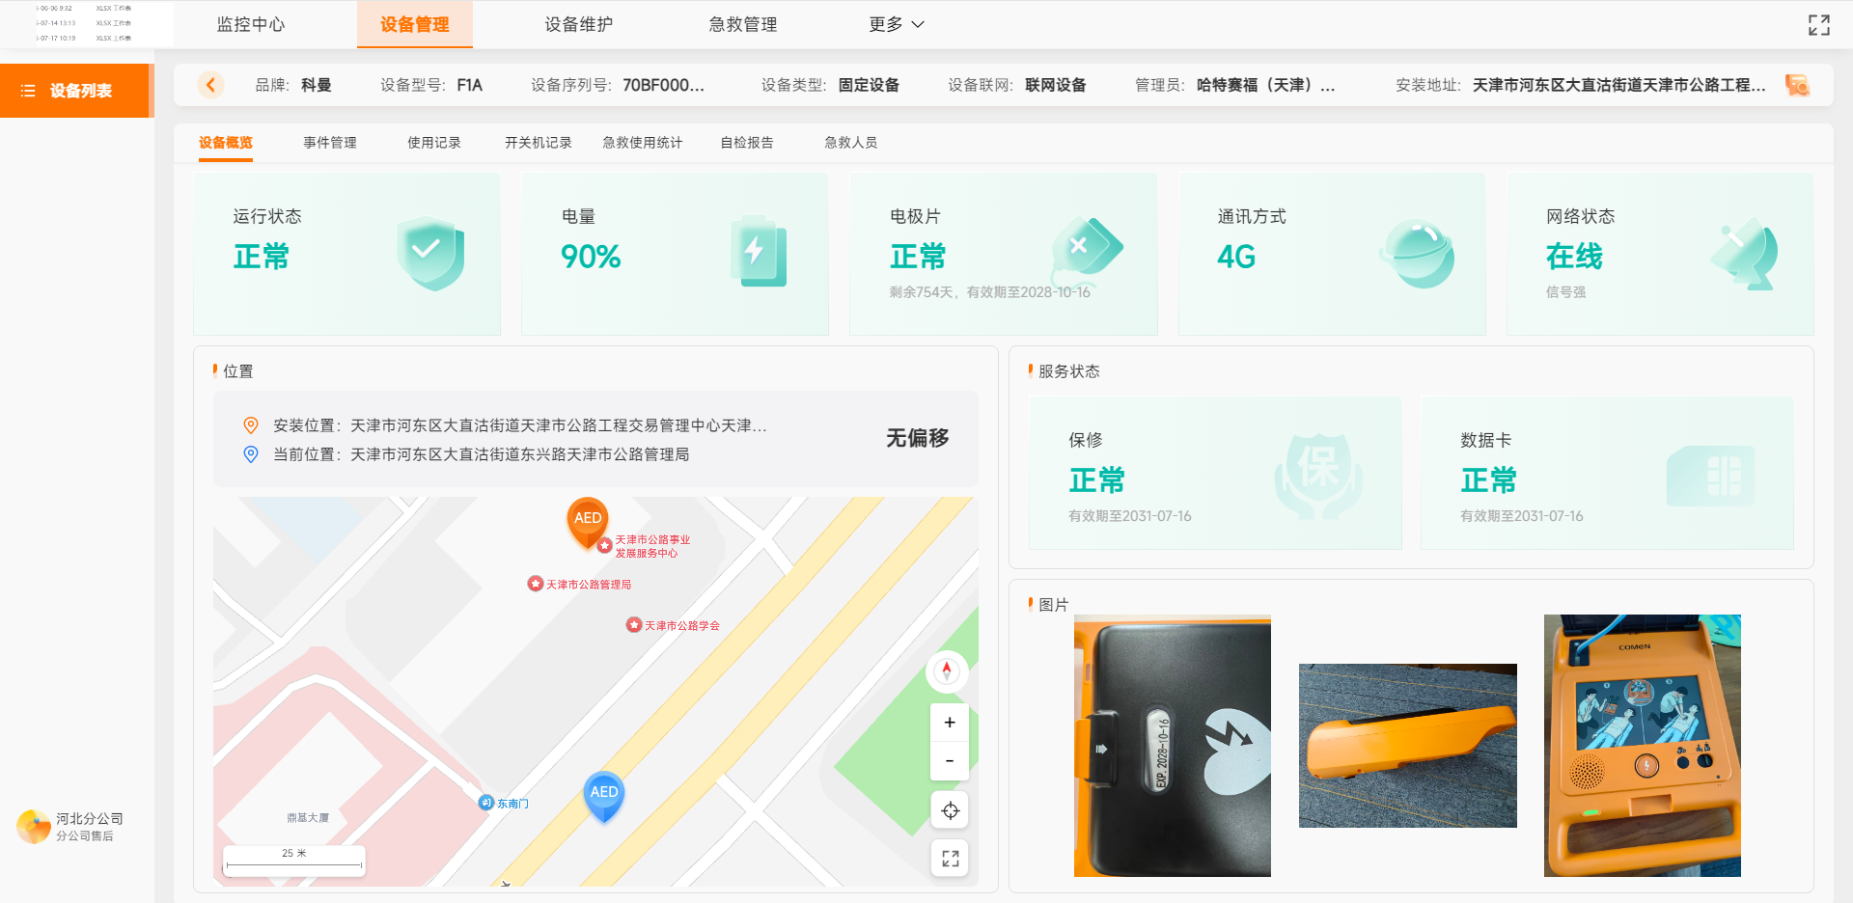
Task: Switch to the 事件管理 tab
Action: [x=330, y=143]
